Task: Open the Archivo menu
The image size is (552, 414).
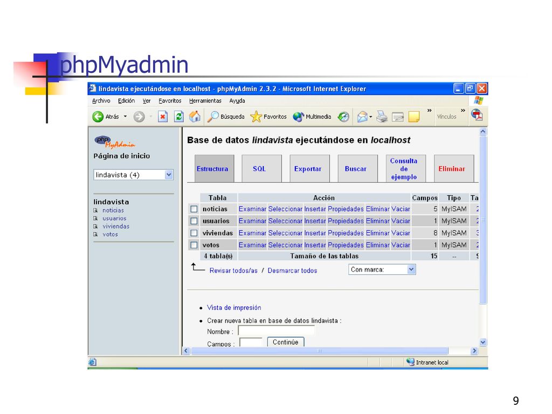Action: point(101,101)
